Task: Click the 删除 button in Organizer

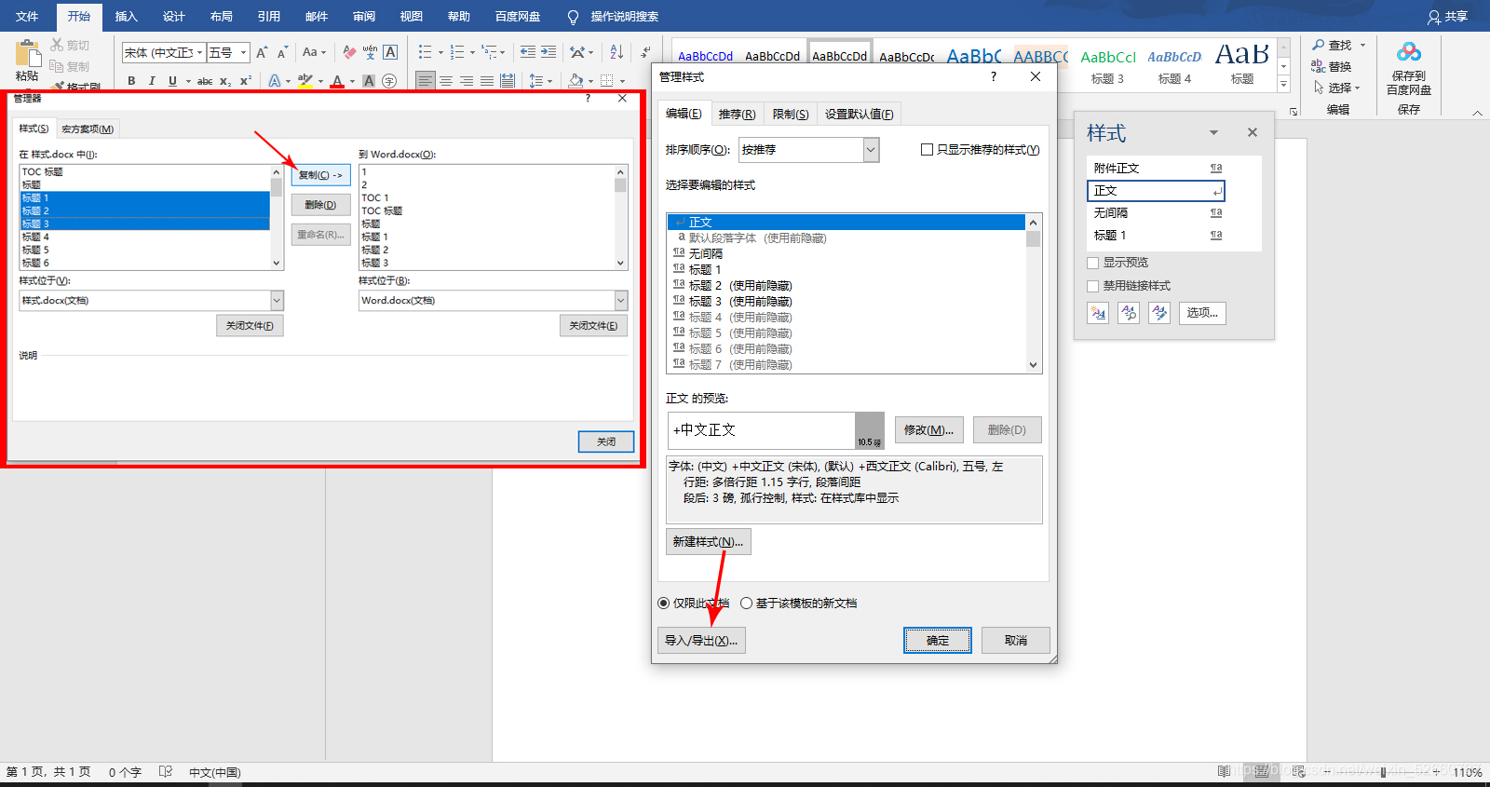Action: [x=320, y=205]
